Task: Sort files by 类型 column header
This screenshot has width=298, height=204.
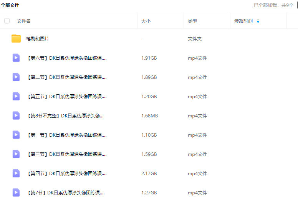Action: 192,21
